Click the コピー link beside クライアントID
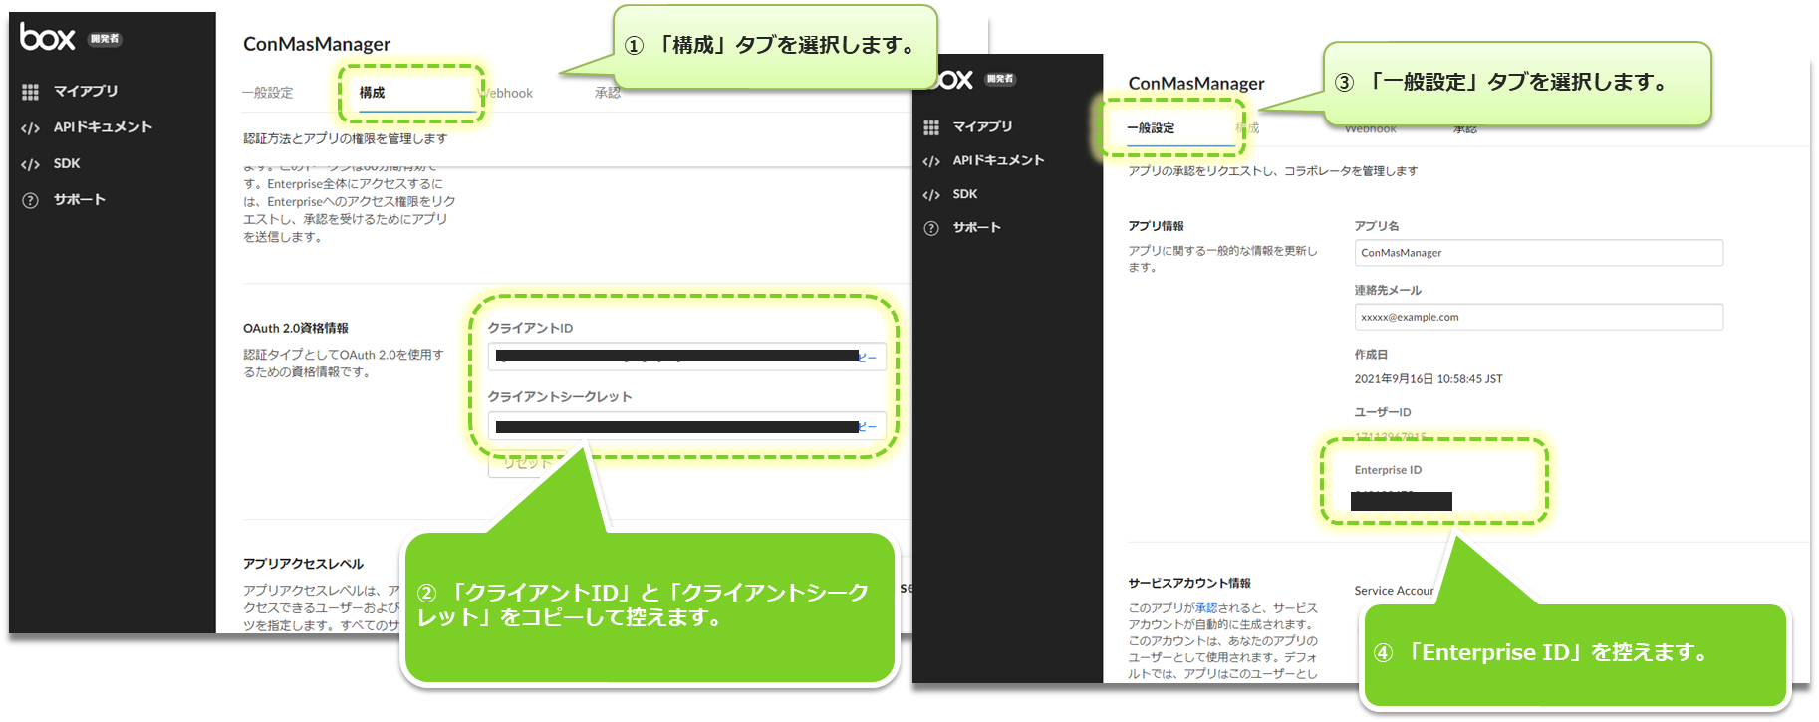 point(869,357)
